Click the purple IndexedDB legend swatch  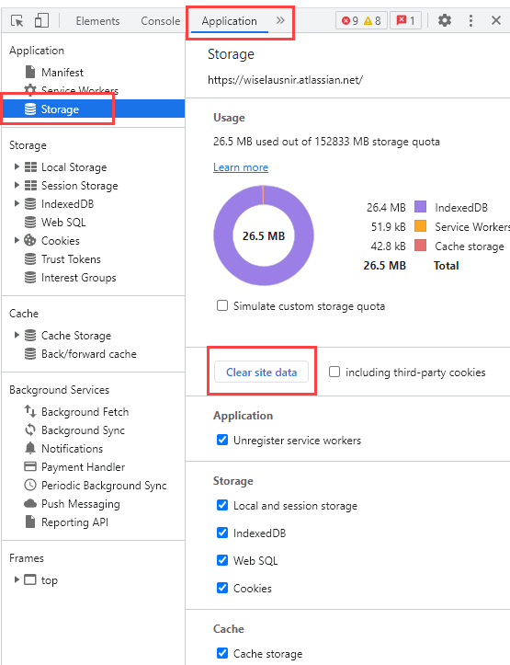420,207
